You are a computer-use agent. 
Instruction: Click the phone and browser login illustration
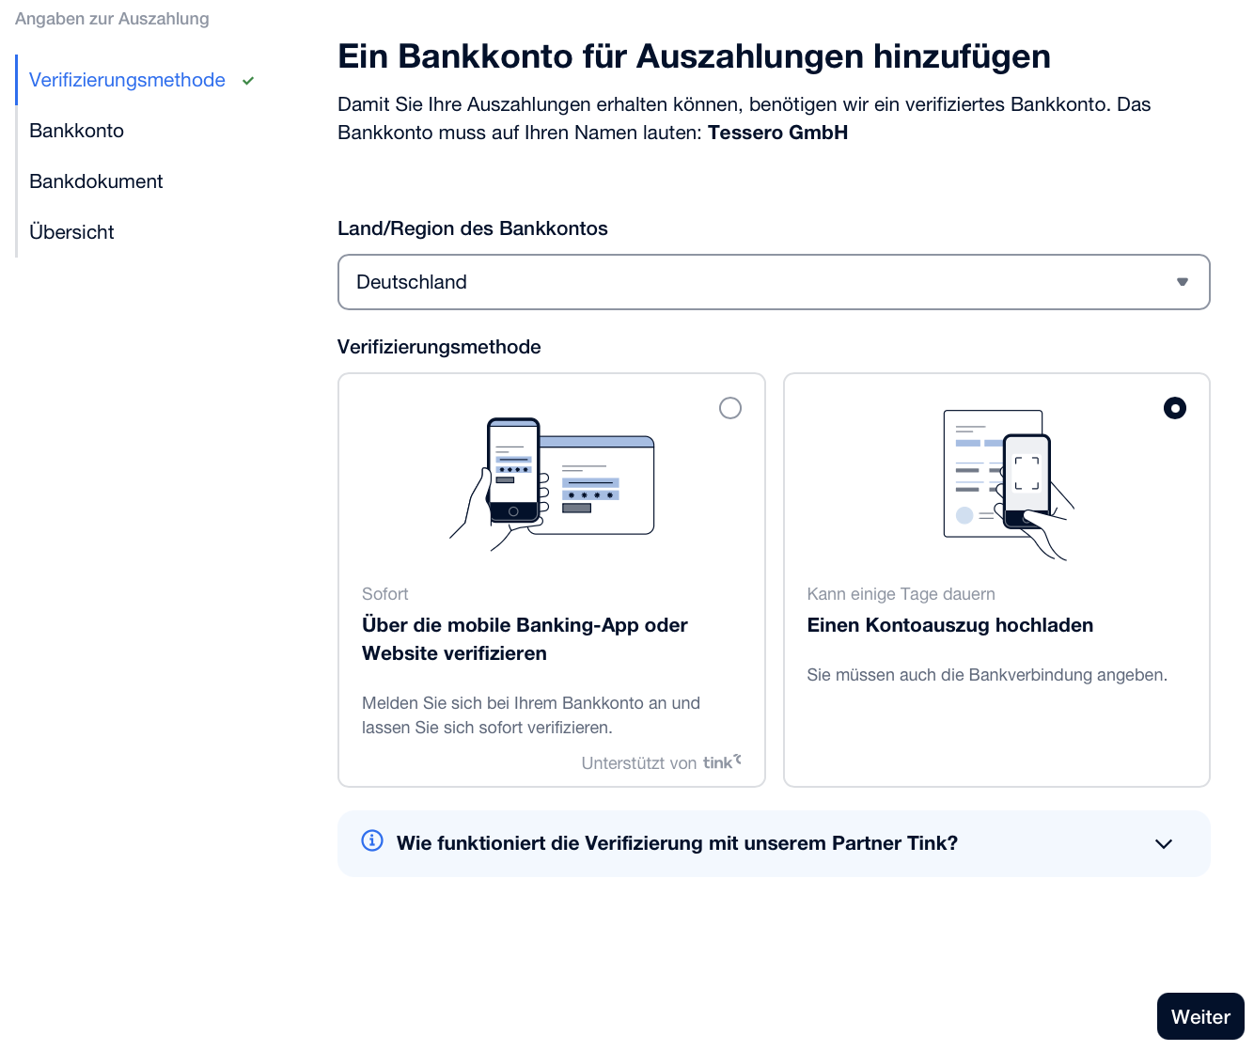point(552,484)
